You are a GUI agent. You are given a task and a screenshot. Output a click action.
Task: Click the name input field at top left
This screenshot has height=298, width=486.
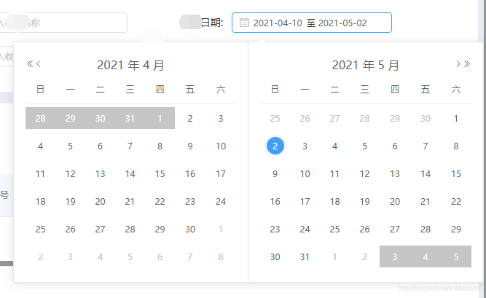[63, 23]
